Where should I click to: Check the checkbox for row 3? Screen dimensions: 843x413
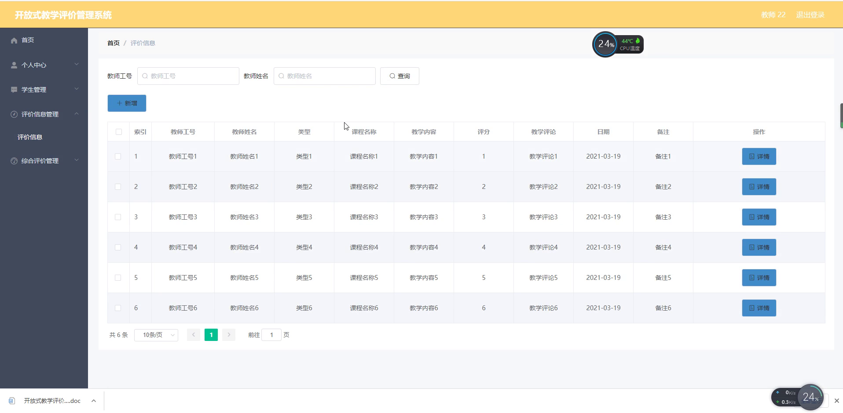click(118, 217)
